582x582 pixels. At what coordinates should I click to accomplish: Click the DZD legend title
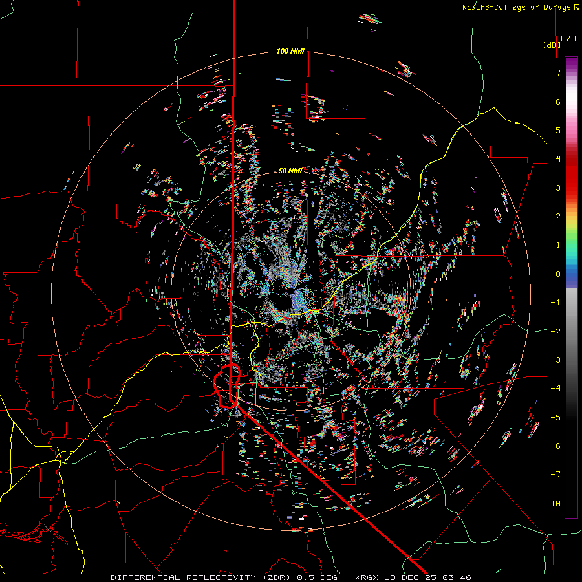click(x=568, y=39)
